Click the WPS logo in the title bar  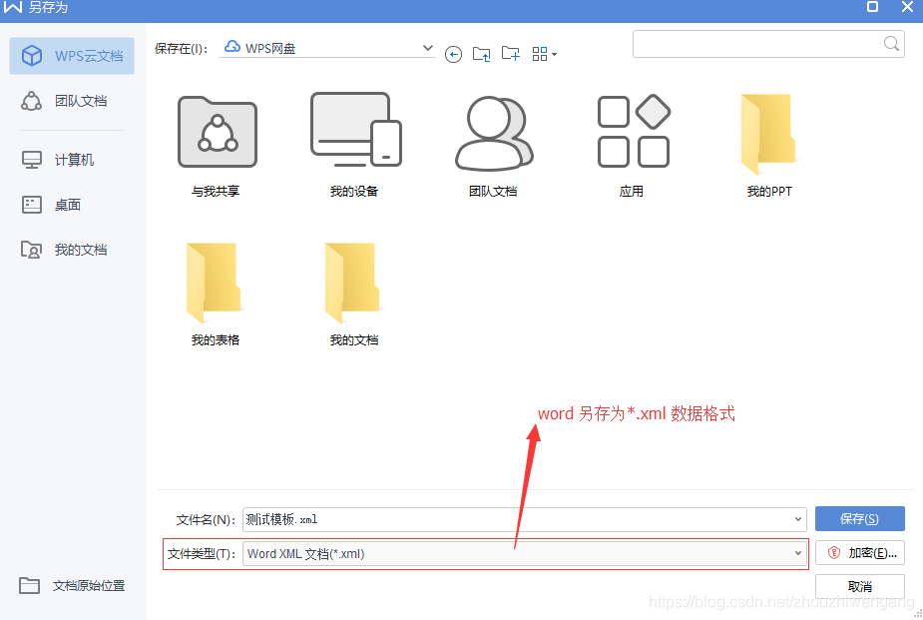[13, 7]
